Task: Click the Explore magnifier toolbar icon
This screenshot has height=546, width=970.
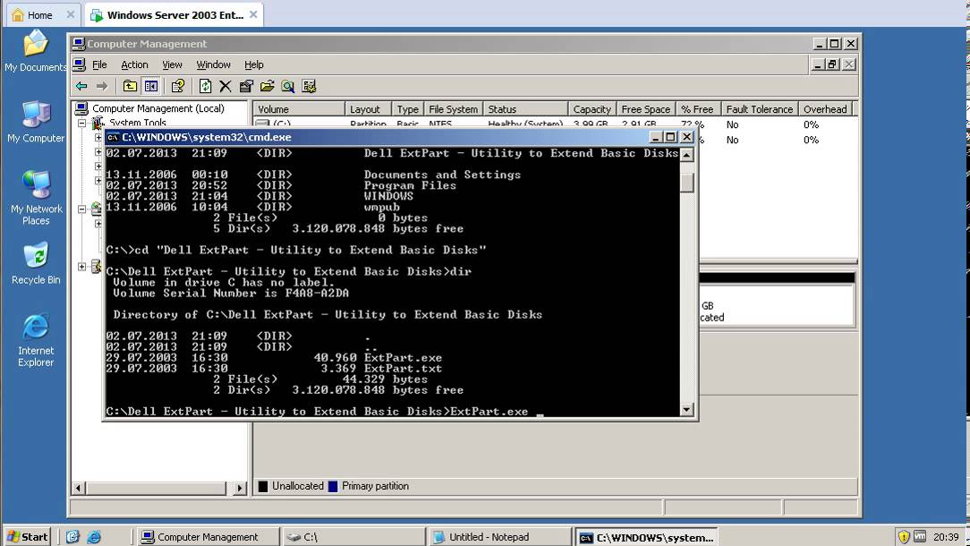Action: [287, 86]
